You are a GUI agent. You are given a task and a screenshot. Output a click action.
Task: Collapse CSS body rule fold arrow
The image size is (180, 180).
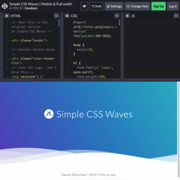click(72, 45)
